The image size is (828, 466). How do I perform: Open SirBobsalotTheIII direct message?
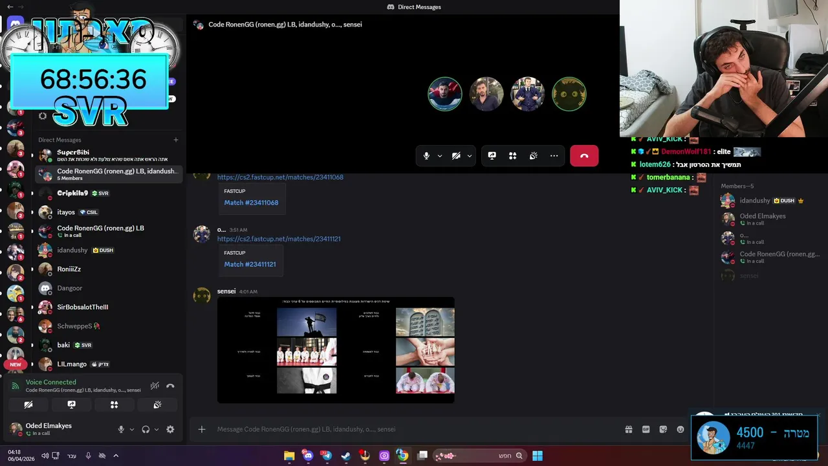click(x=107, y=307)
